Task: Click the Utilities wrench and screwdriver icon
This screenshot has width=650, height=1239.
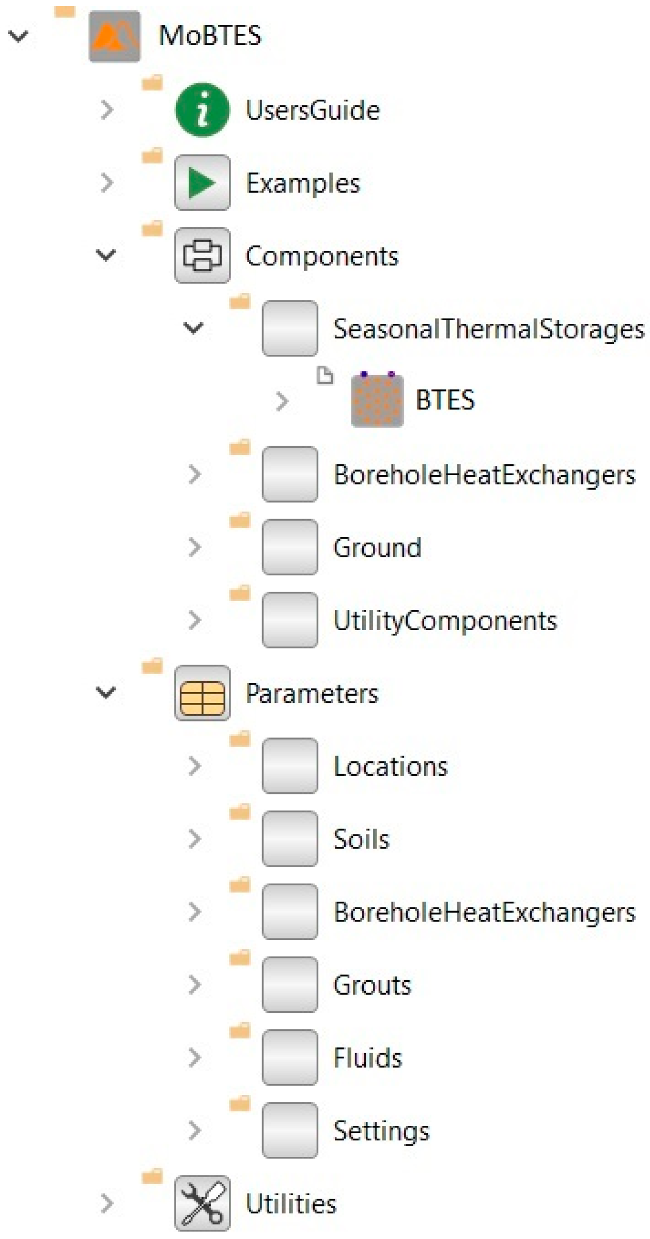Action: (202, 1203)
